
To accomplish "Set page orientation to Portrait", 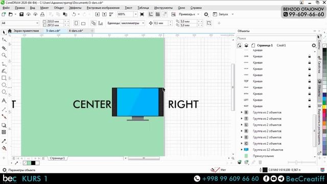I will [76, 23].
